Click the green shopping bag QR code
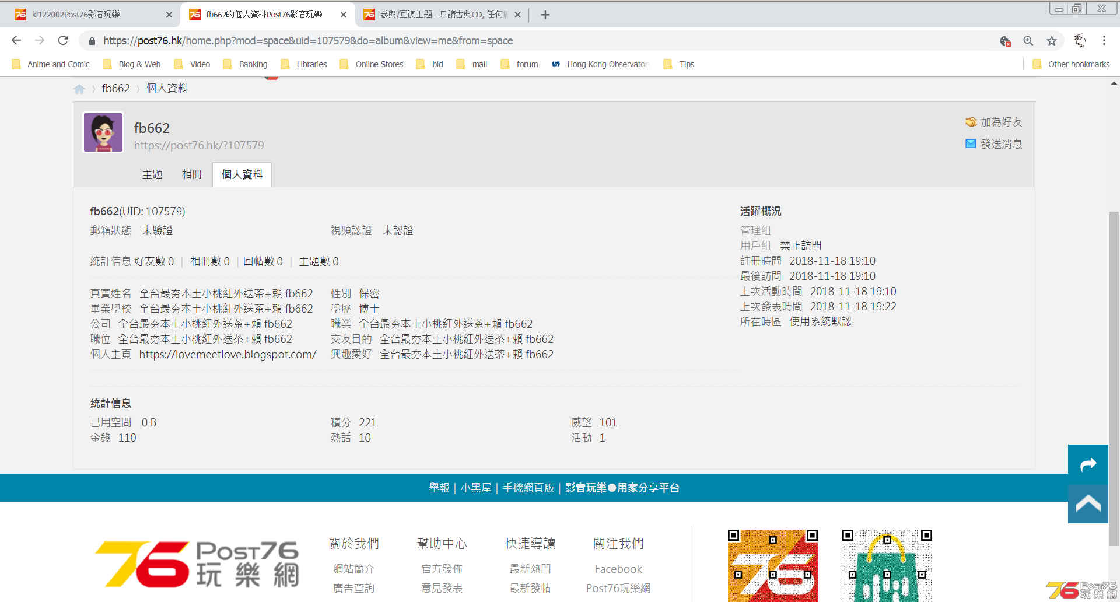 [x=887, y=566]
